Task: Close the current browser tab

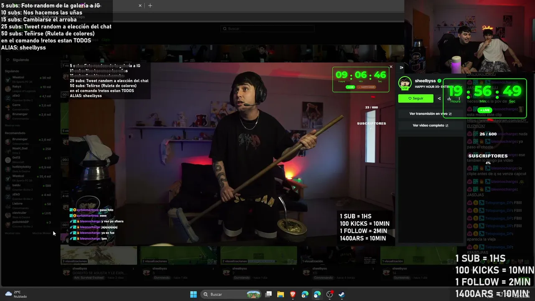Action: point(140,5)
